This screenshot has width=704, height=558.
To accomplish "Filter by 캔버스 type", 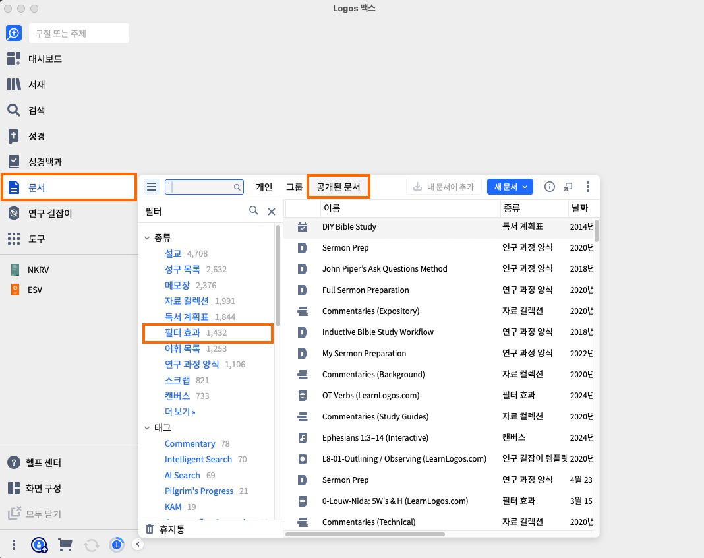I will (177, 395).
